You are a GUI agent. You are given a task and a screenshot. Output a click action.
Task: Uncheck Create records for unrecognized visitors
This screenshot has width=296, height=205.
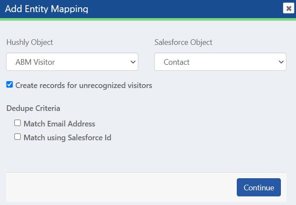click(10, 85)
